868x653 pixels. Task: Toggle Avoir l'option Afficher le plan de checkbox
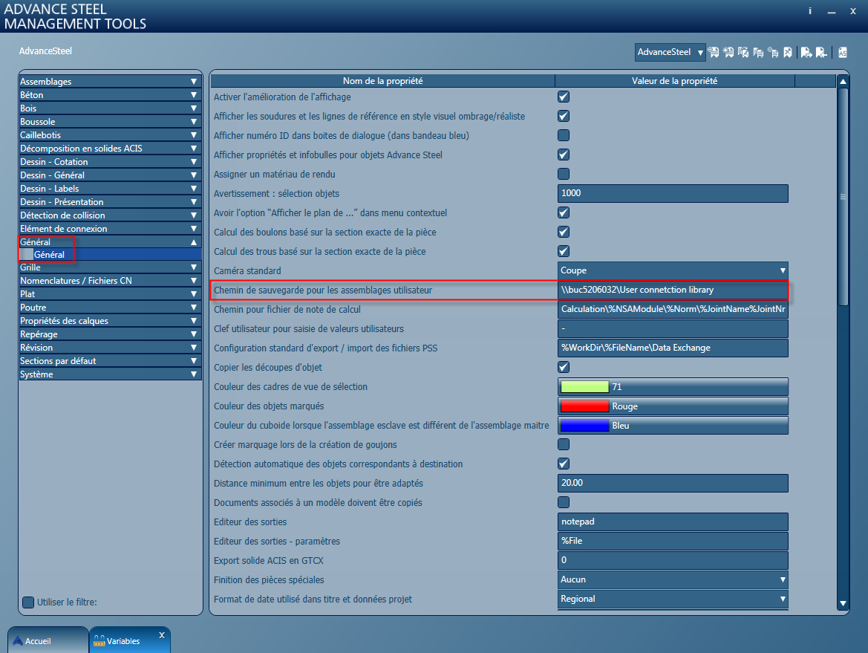(564, 212)
